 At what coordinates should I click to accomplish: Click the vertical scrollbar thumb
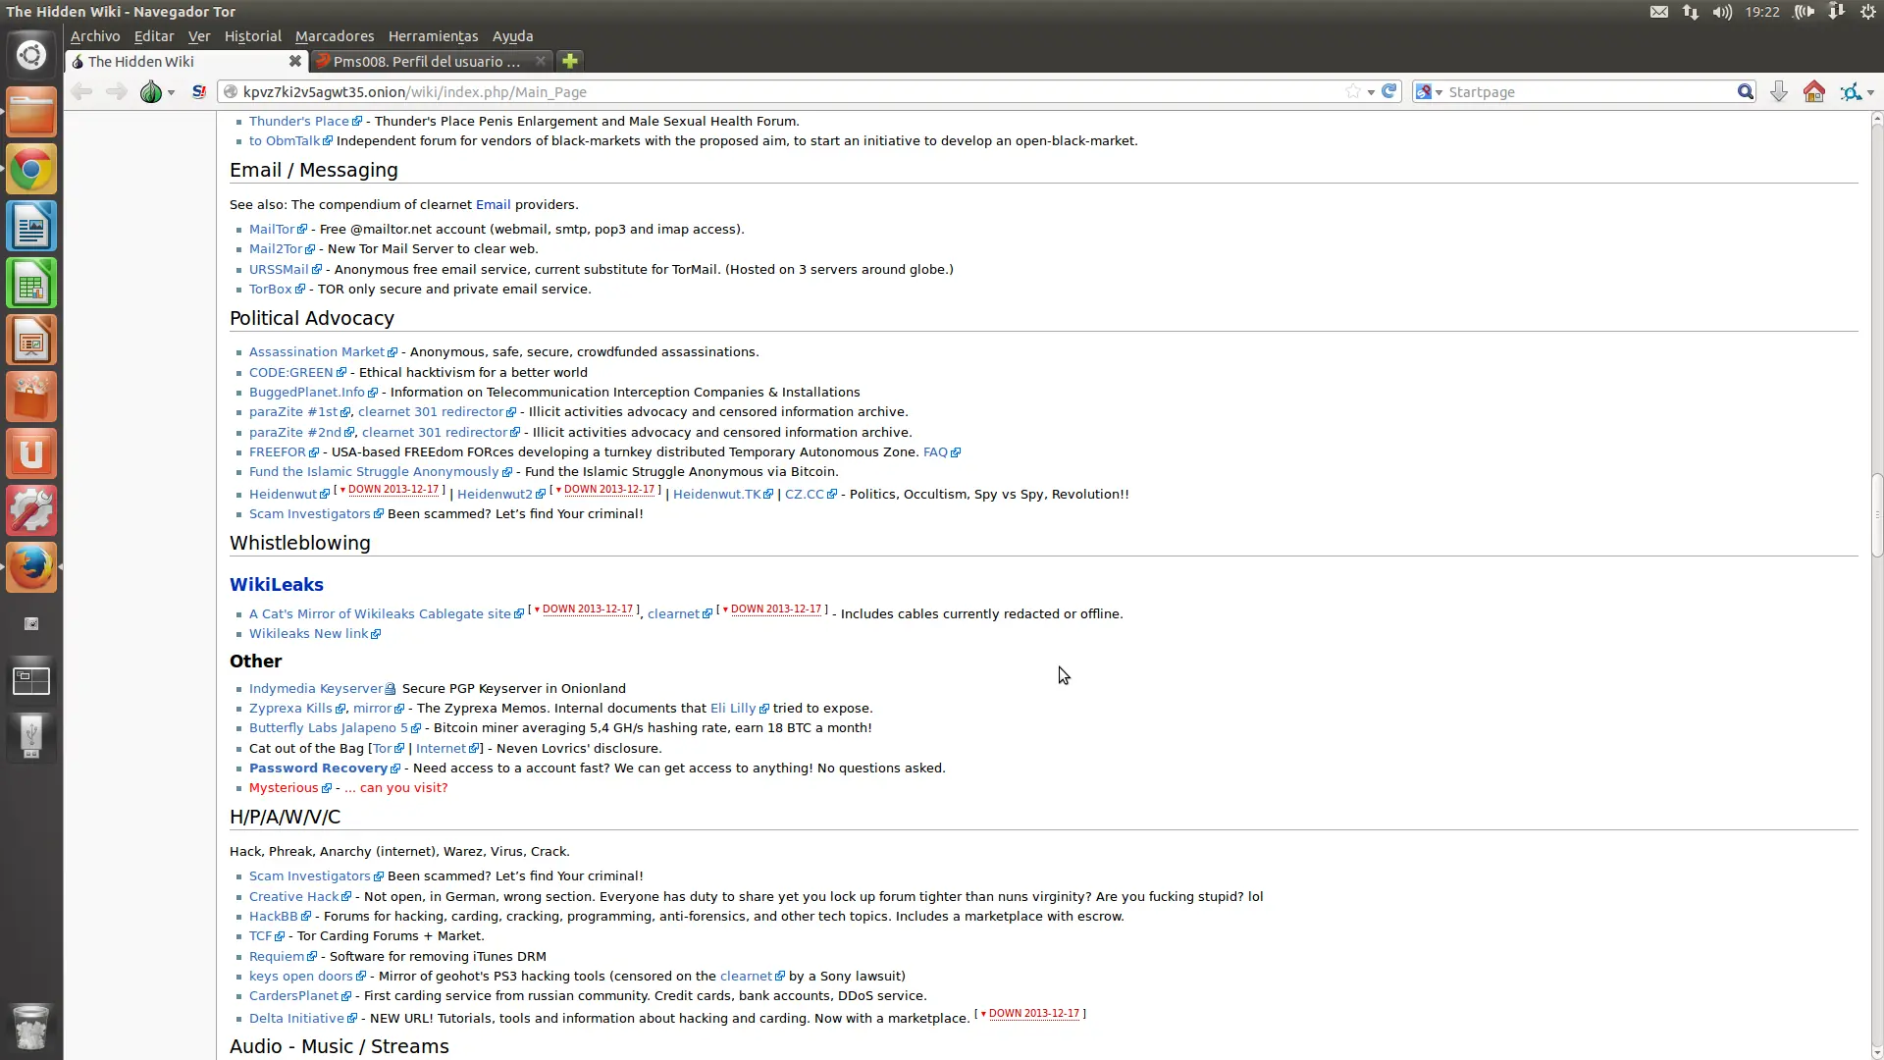(1876, 515)
